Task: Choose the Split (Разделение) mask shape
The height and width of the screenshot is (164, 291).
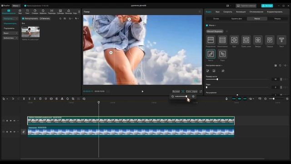Action: coord(211,40)
